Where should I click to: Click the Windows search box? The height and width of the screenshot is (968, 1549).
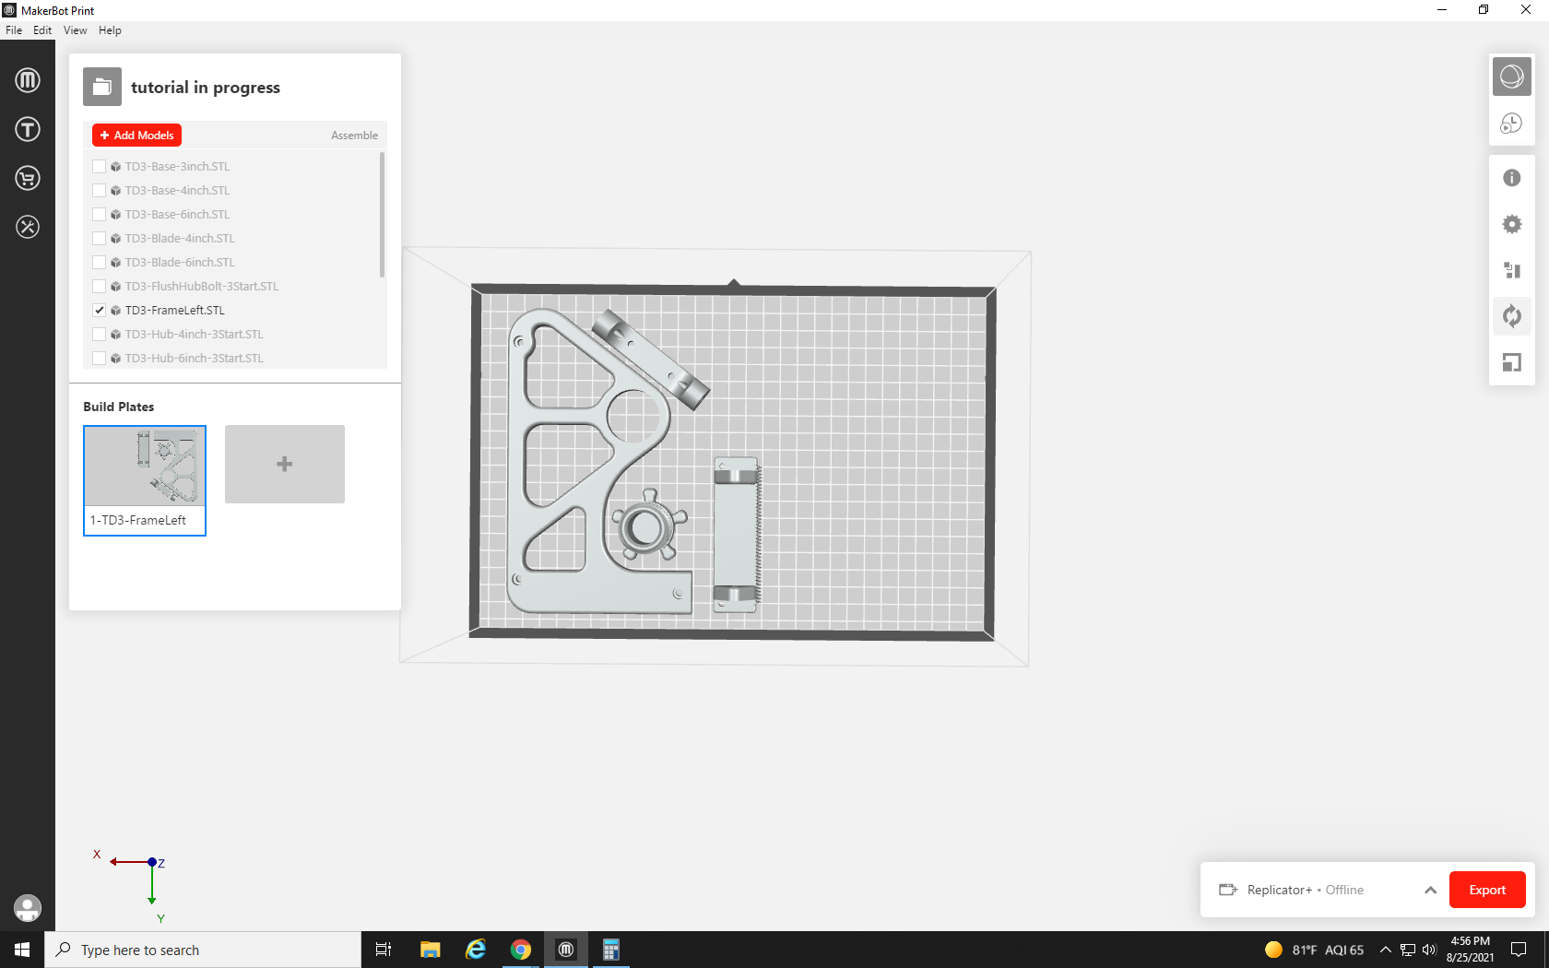pos(203,950)
